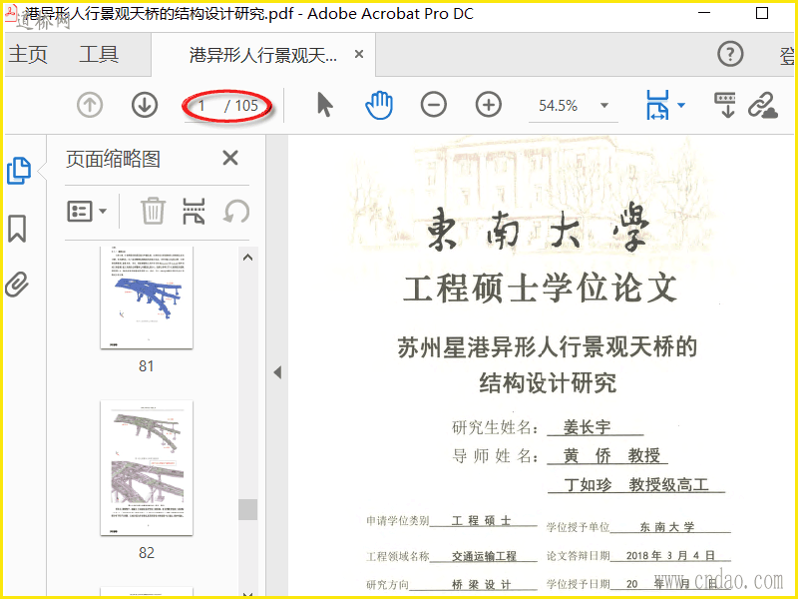Click the advisor text 黄 侨 教授
Screen dimensions: 798x599
pos(611,455)
